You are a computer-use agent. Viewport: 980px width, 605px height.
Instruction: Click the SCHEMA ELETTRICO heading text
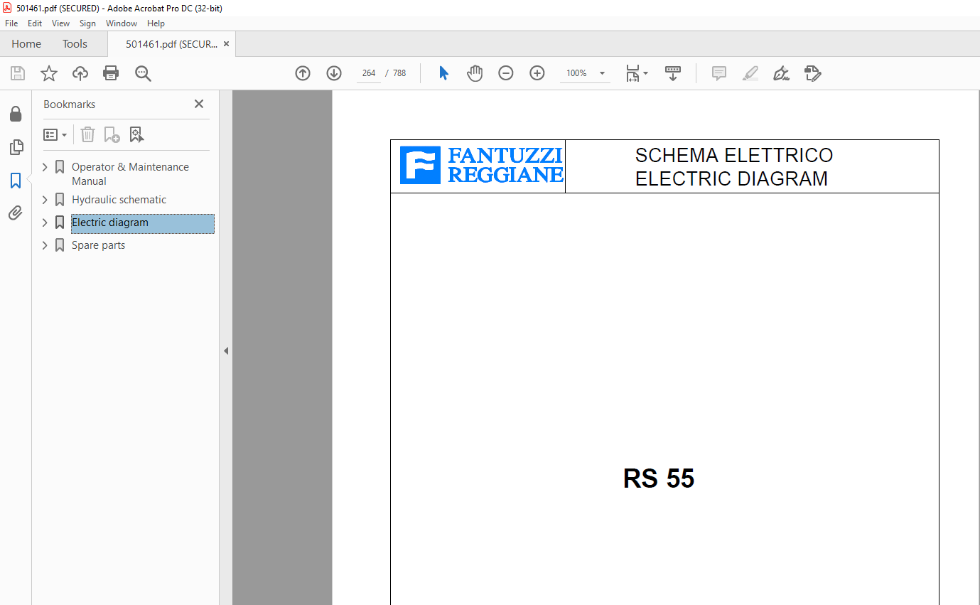click(734, 155)
